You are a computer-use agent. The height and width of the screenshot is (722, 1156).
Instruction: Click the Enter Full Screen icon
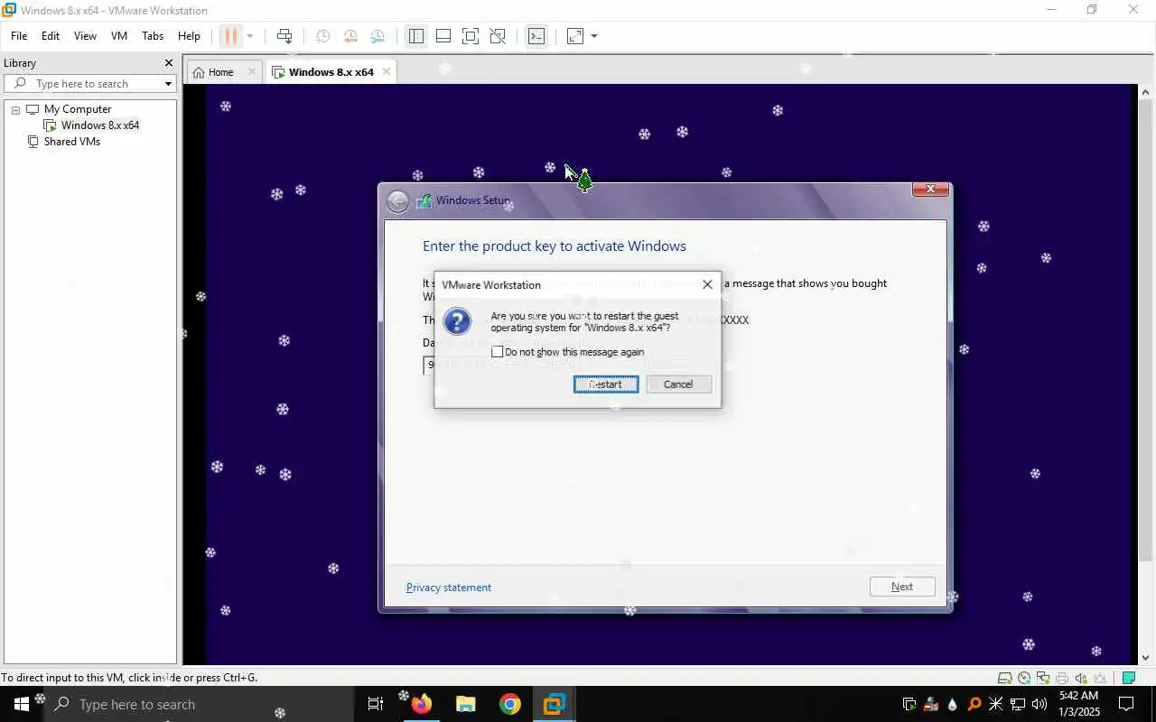pyautogui.click(x=470, y=36)
